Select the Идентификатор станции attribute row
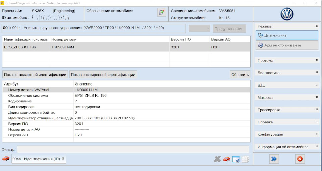The width and height of the screenshot is (322, 171). tap(126, 118)
